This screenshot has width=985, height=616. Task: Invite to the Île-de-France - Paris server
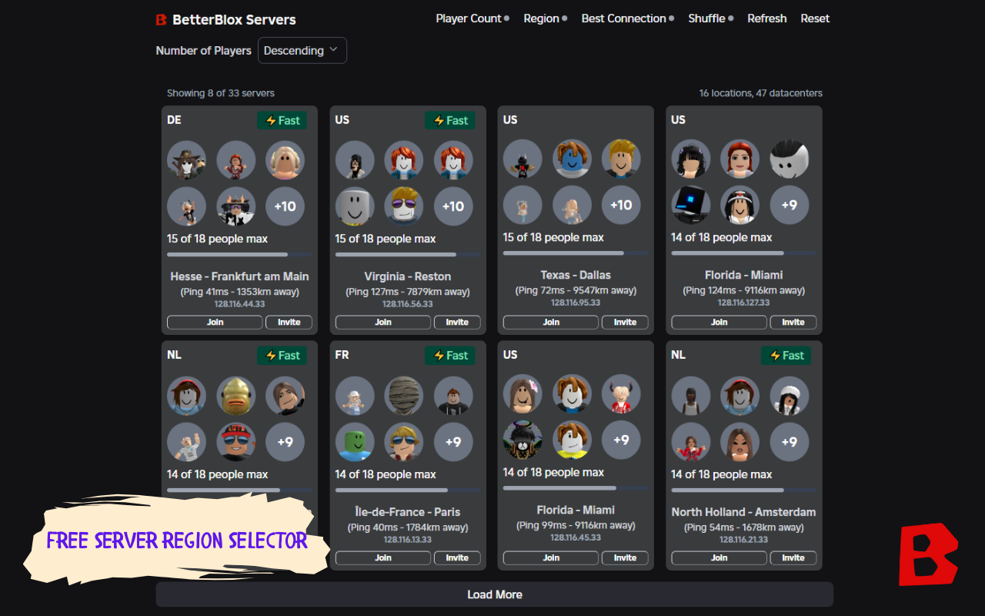tap(457, 558)
